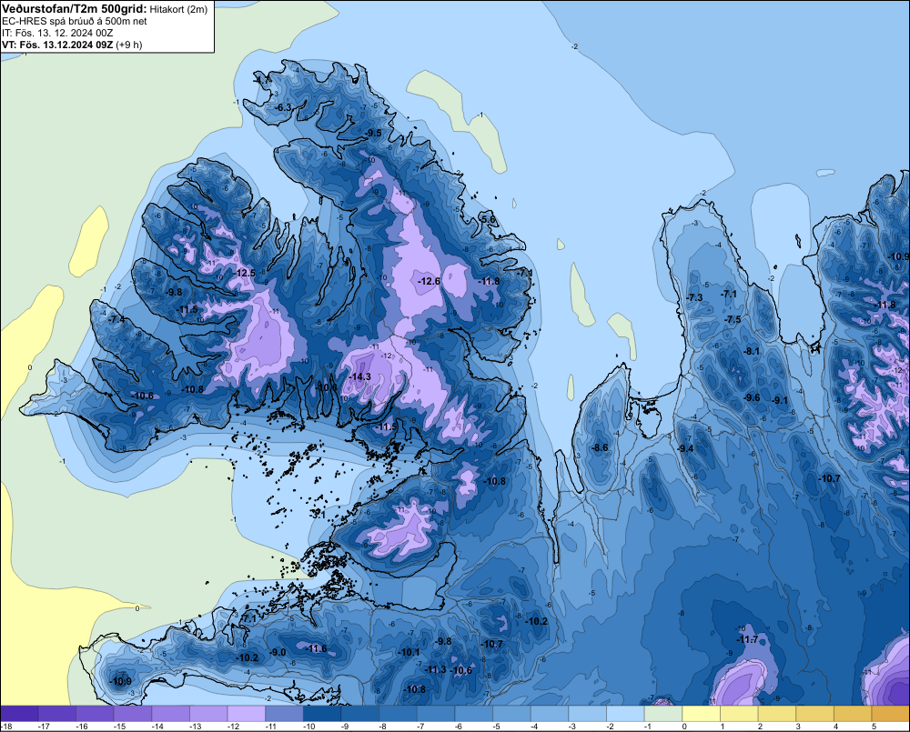Click the -8.1 temperature value

click(x=752, y=351)
